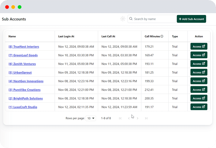Access the TrueNest Interiors account
Screen dimensions: 216x148
[x=199, y=46]
